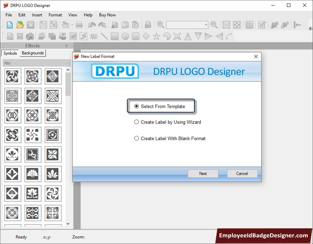Choose Create Label by Using Wizard
This screenshot has width=313, height=244.
(168, 122)
